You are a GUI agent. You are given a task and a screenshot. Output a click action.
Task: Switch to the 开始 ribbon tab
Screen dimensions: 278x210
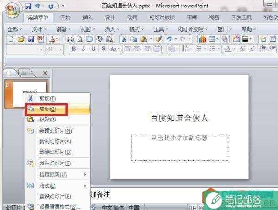click(x=65, y=18)
